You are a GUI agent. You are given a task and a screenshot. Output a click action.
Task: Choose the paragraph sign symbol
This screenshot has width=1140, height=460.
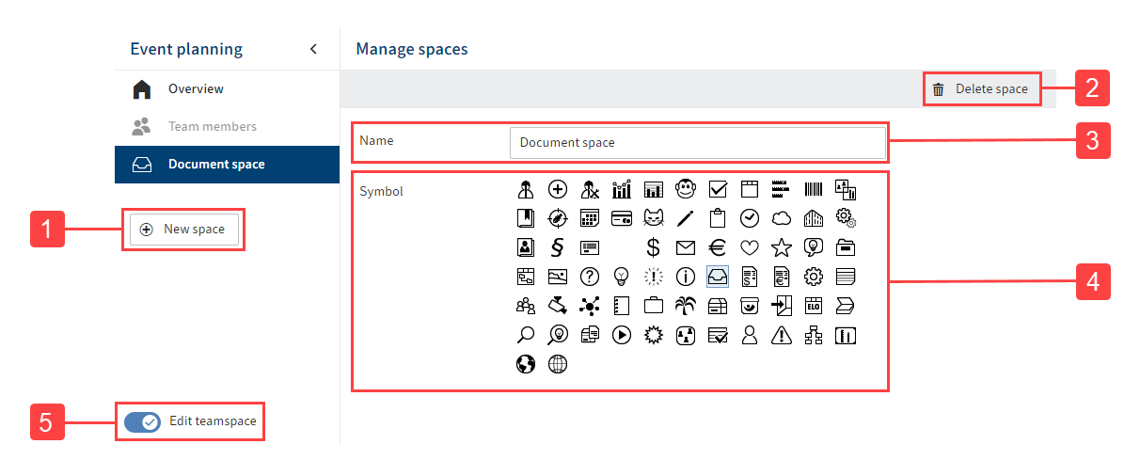(557, 247)
